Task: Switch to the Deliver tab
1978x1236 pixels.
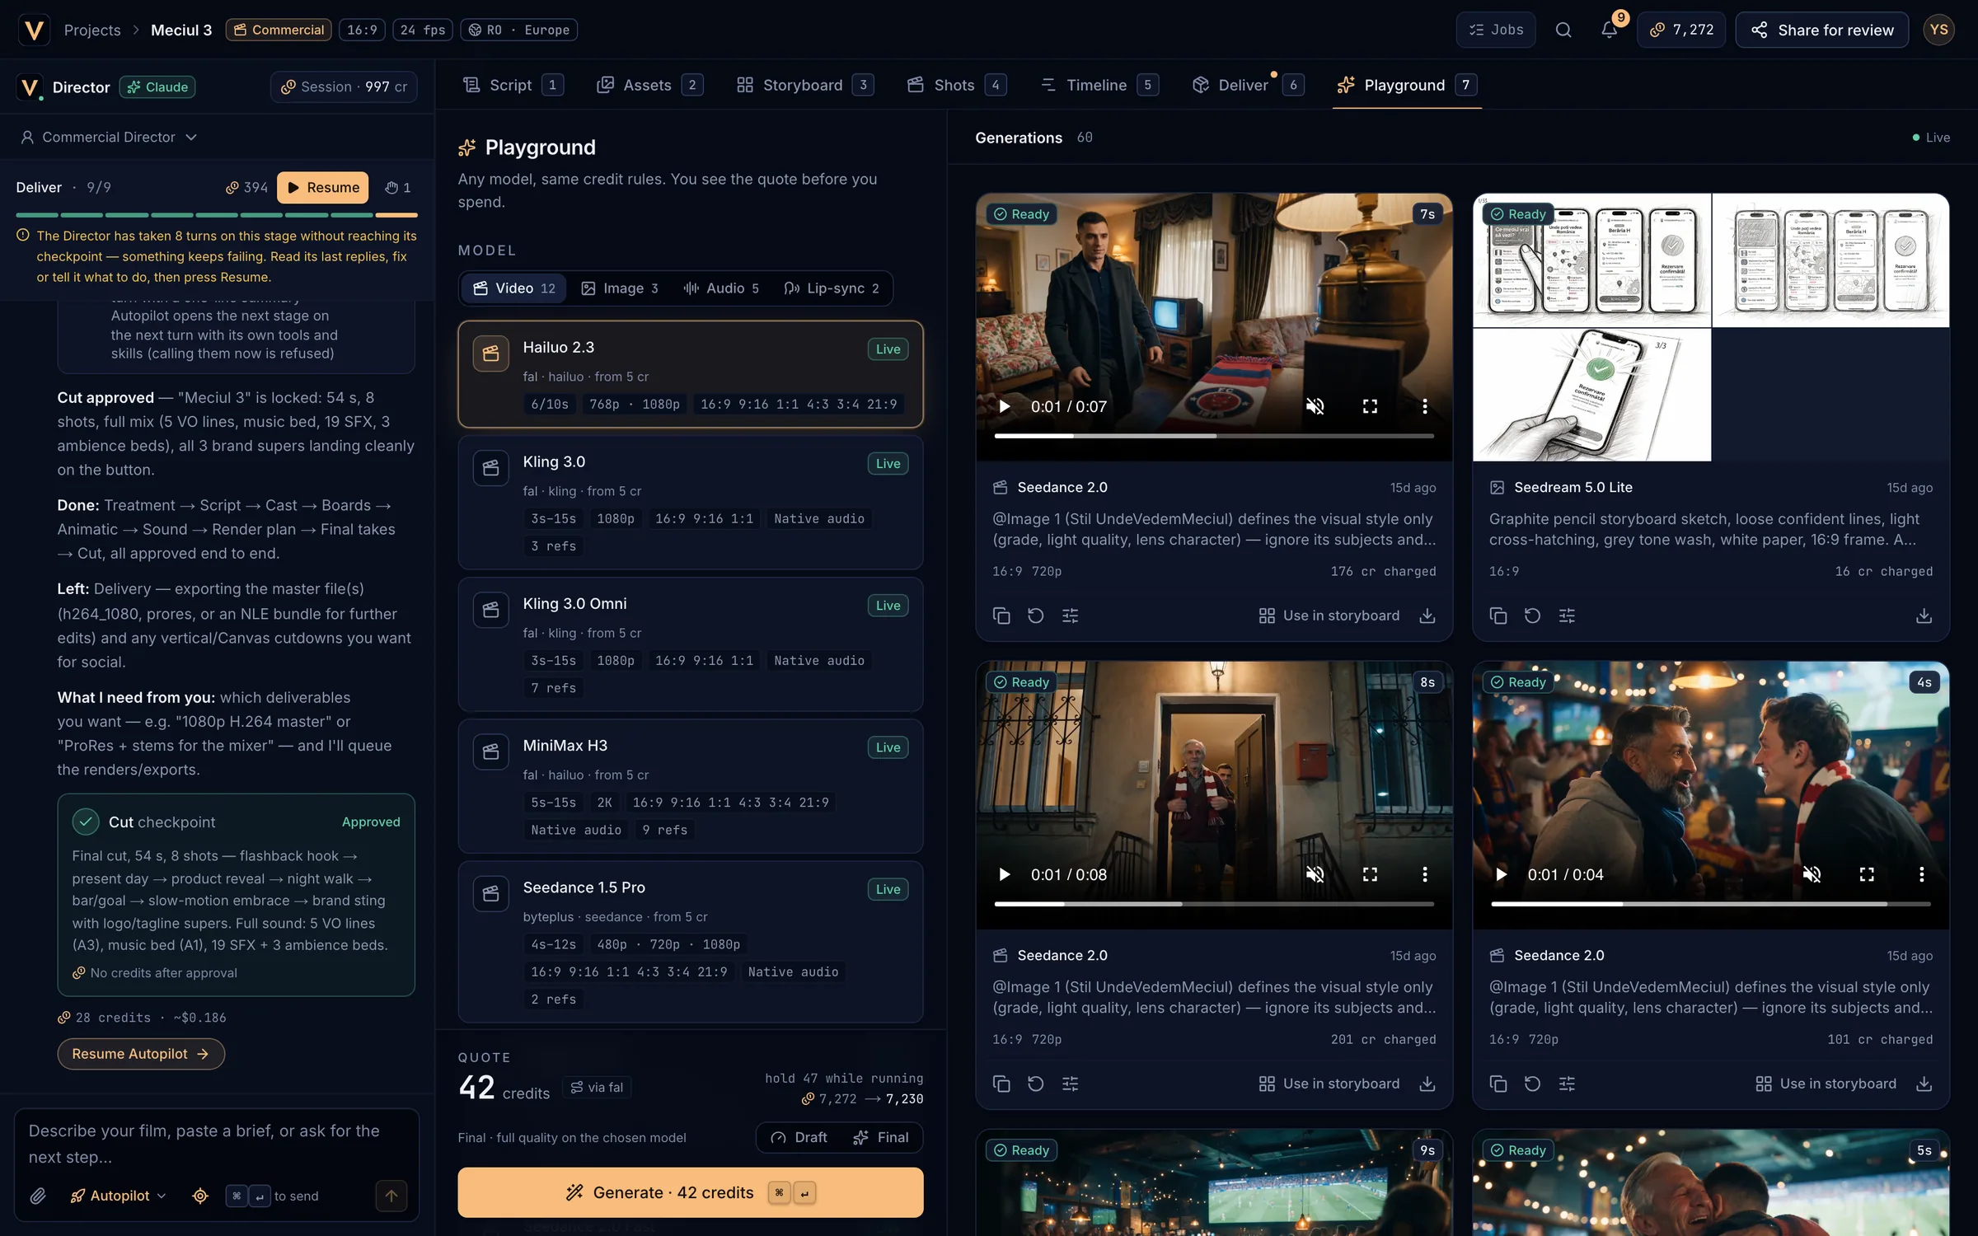Action: [x=1248, y=85]
